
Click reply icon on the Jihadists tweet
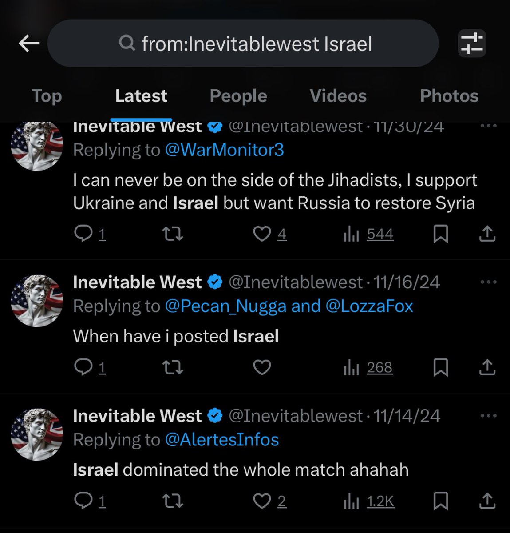click(83, 234)
